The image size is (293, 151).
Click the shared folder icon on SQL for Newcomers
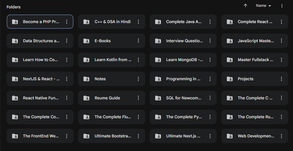point(158,98)
